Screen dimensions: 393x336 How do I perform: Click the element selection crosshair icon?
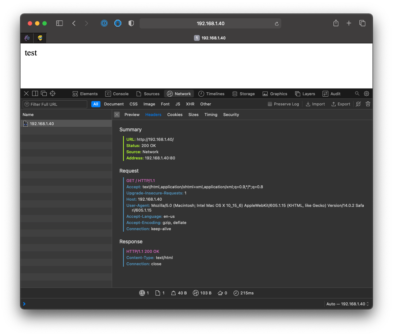(53, 94)
